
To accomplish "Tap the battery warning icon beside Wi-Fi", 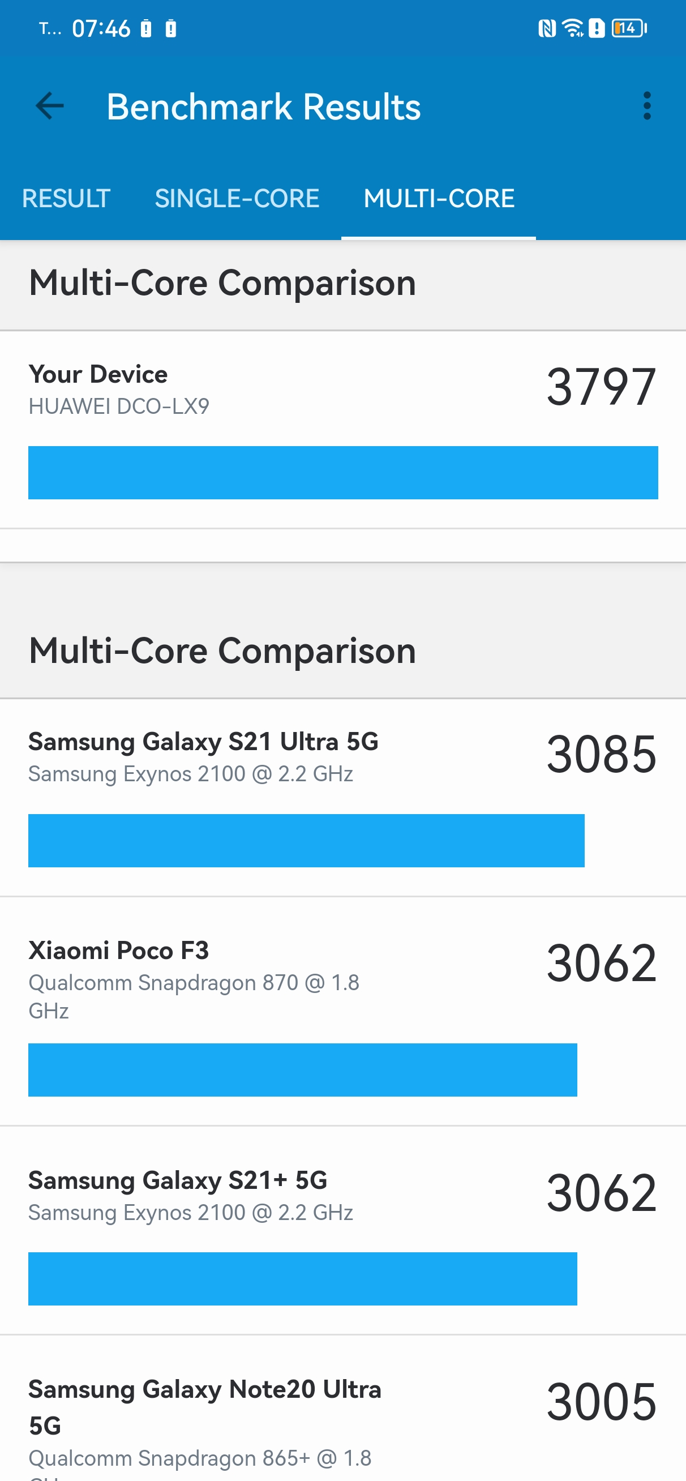I will [x=597, y=28].
